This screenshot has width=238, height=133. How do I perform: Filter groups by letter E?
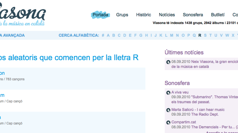(x=130, y=35)
